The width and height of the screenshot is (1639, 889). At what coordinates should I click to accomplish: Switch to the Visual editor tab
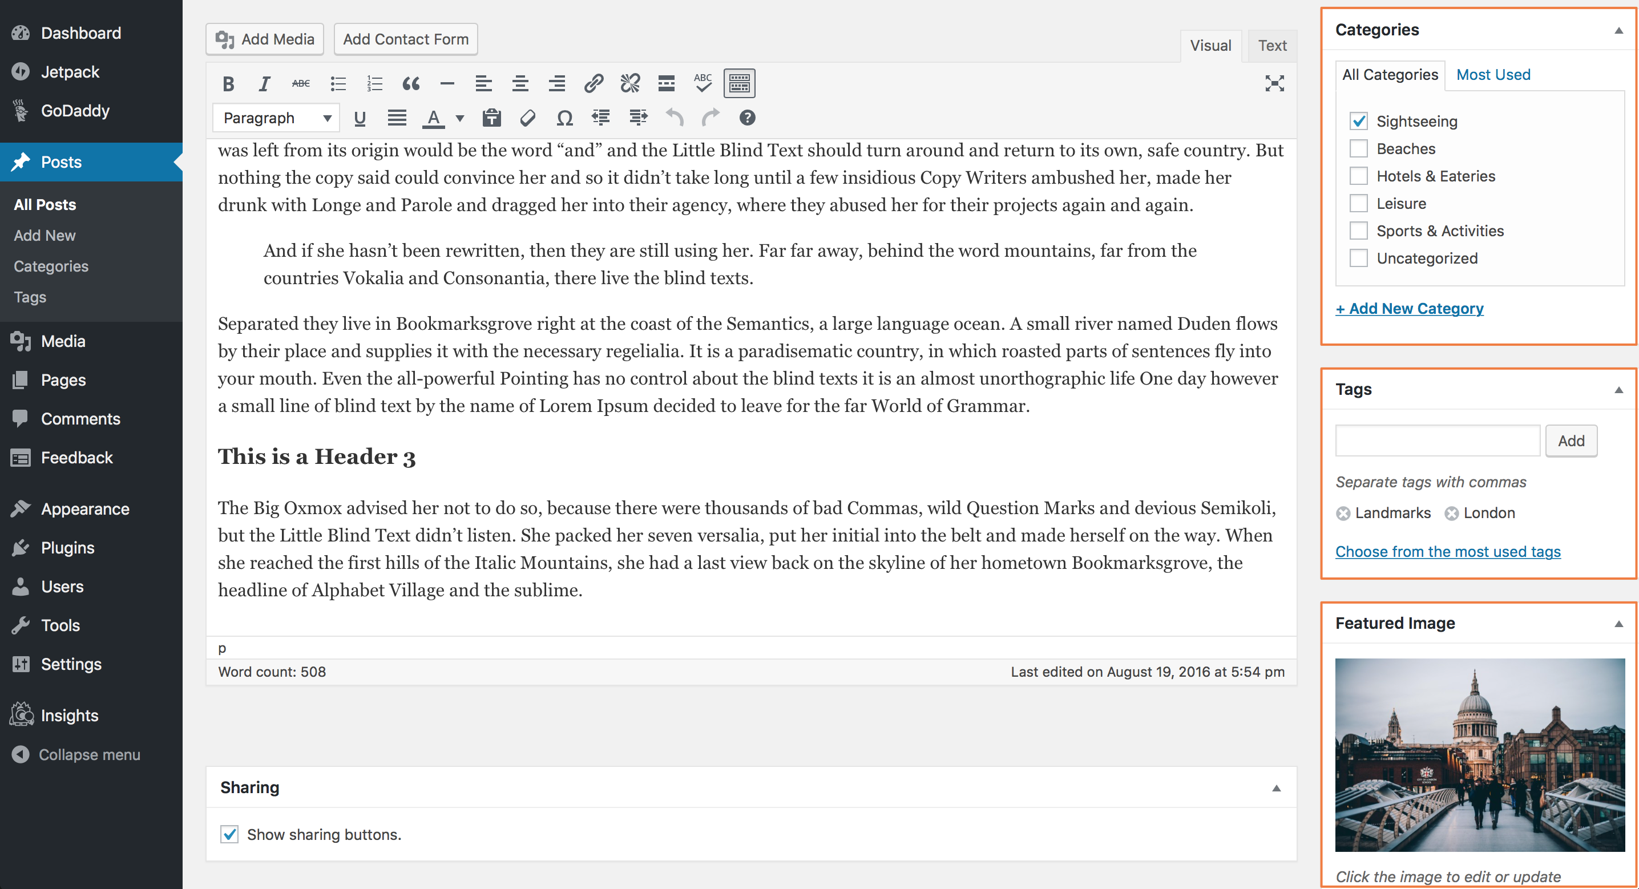click(x=1211, y=46)
